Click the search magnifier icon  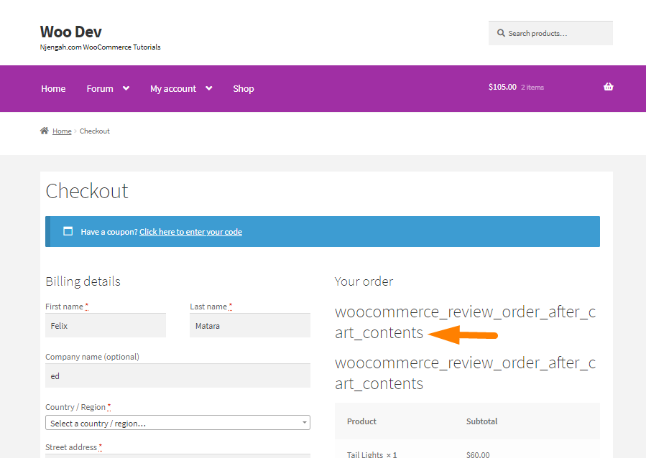pos(501,33)
